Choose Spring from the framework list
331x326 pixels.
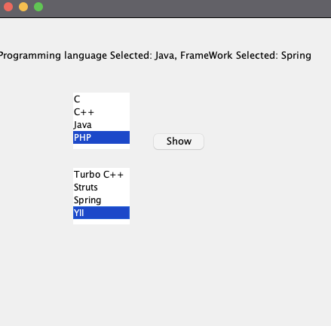pyautogui.click(x=101, y=200)
